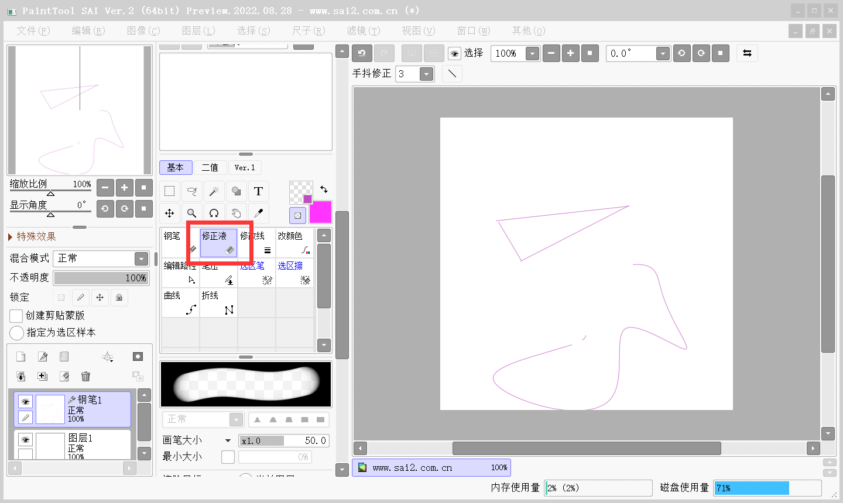Swap foreground and background colors
843x503 pixels.
pyautogui.click(x=324, y=189)
